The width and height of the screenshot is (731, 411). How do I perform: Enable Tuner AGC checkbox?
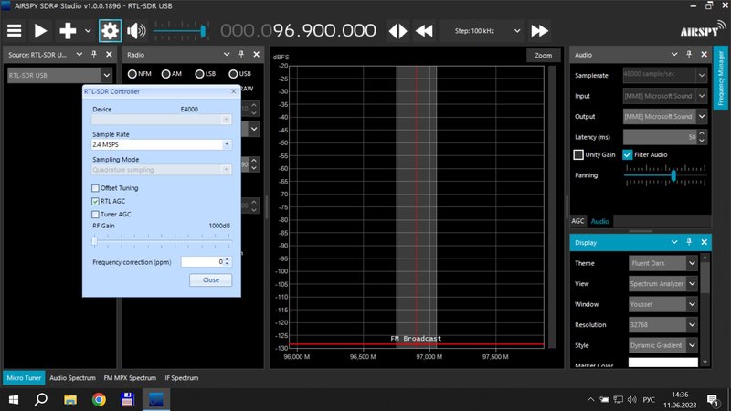point(96,215)
